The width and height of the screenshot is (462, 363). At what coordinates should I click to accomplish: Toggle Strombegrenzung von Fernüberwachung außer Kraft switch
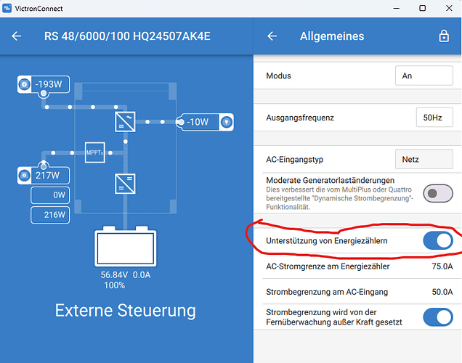pyautogui.click(x=438, y=317)
